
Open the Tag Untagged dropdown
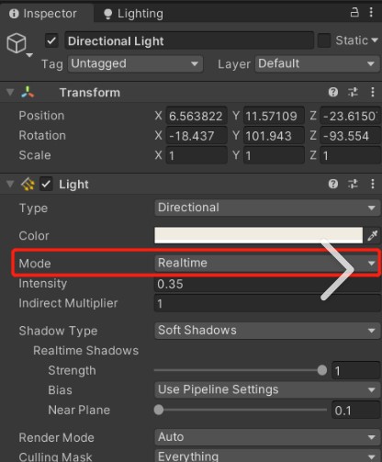pyautogui.click(x=135, y=63)
